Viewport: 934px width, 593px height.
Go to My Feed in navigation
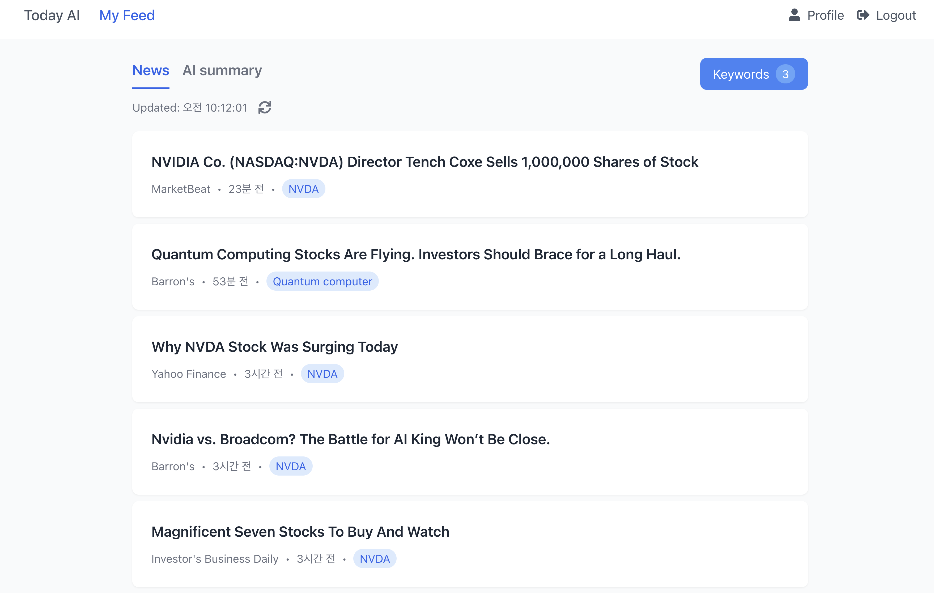127,15
